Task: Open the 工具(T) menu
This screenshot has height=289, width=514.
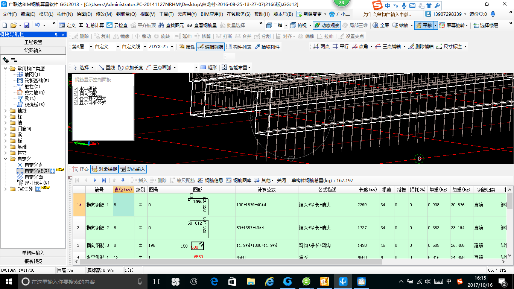Action: (166, 14)
